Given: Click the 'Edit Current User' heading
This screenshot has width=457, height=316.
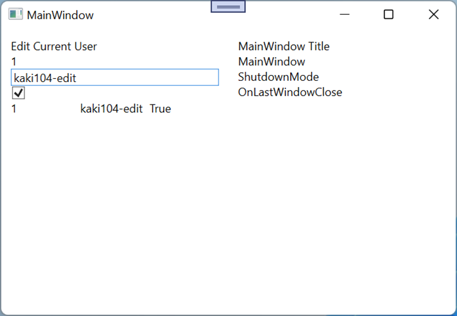Looking at the screenshot, I should click(x=54, y=46).
